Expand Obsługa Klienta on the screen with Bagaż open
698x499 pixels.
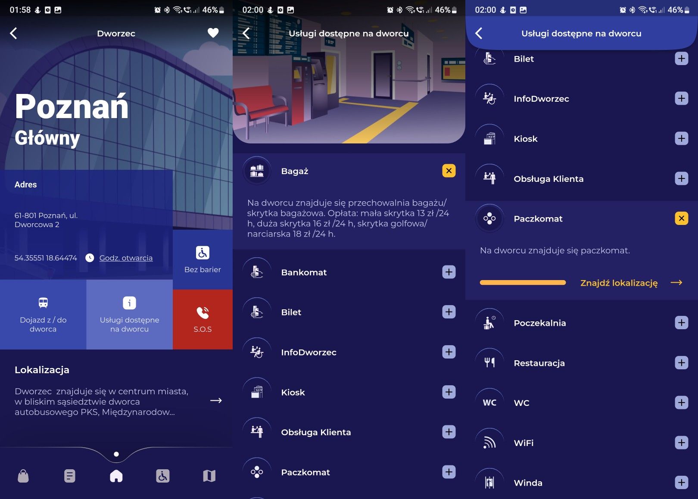pos(449,432)
